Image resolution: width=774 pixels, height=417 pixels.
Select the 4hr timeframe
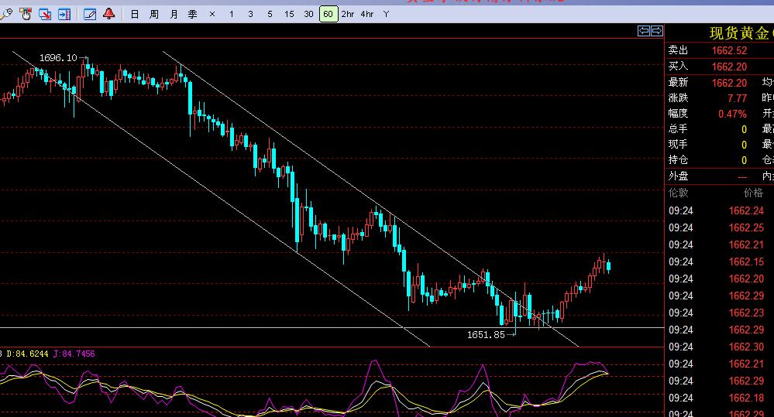tap(366, 14)
